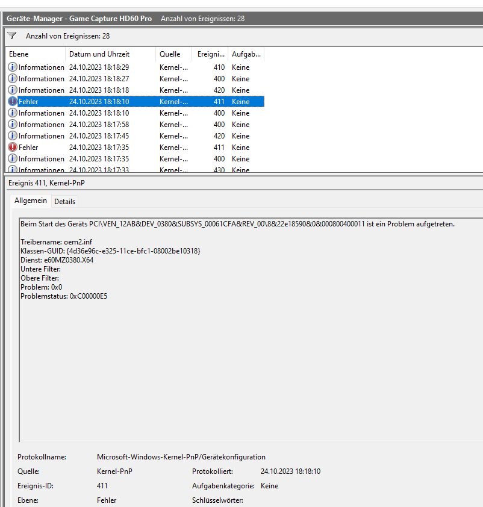Click event ID 420 in 18:18:18 row
This screenshot has height=507, width=483.
click(219, 90)
